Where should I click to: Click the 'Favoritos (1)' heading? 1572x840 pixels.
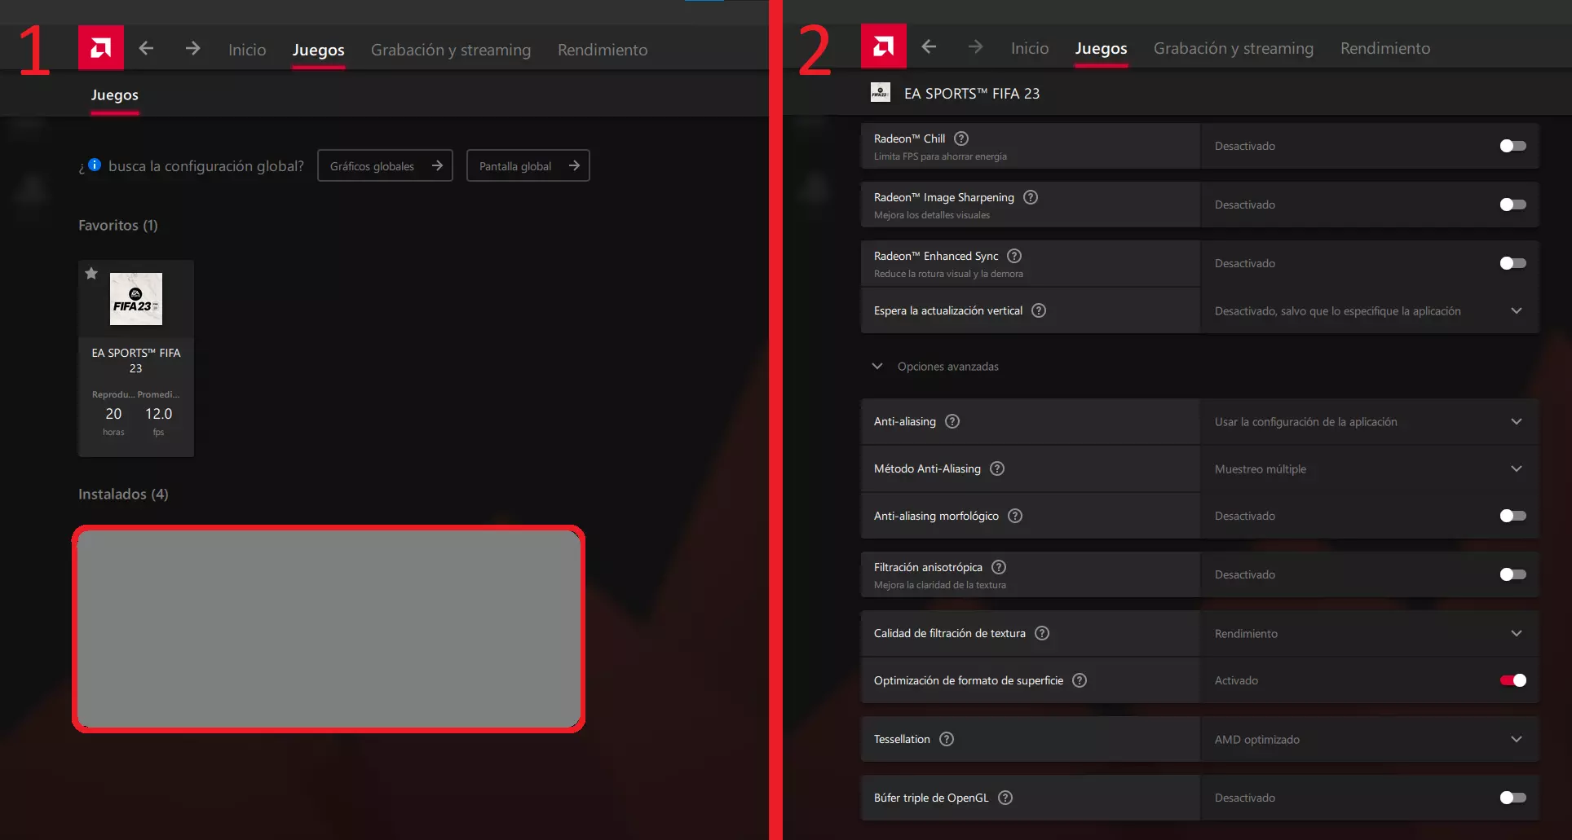click(118, 226)
